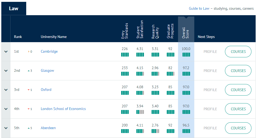
Task: Click LSE's red down-arrow rank change icon
Action: click(29, 109)
